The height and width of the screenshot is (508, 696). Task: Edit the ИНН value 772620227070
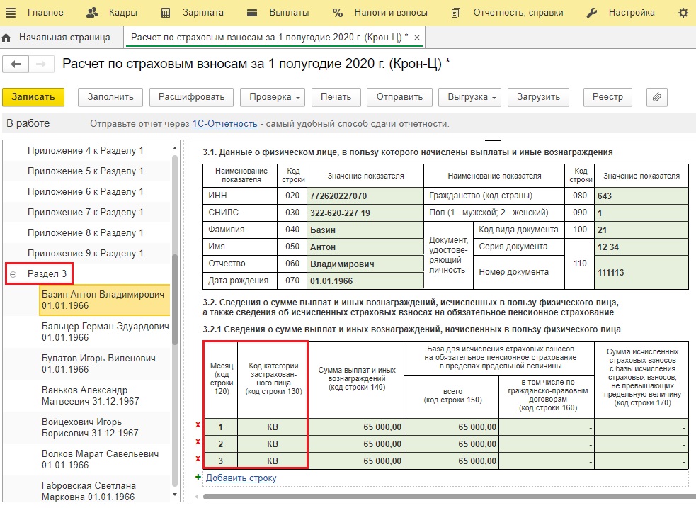[x=365, y=196]
